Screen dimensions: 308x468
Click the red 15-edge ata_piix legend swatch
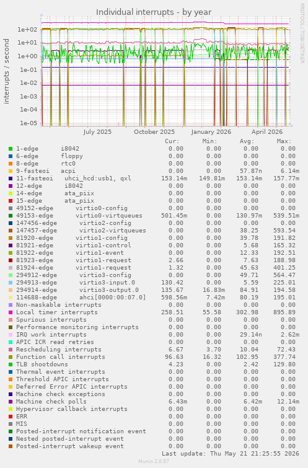coord(11,201)
